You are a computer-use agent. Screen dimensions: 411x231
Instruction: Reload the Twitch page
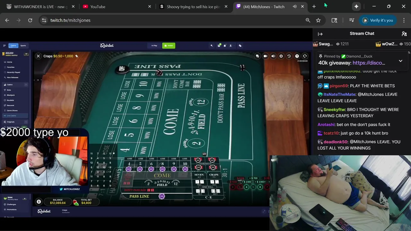30,20
